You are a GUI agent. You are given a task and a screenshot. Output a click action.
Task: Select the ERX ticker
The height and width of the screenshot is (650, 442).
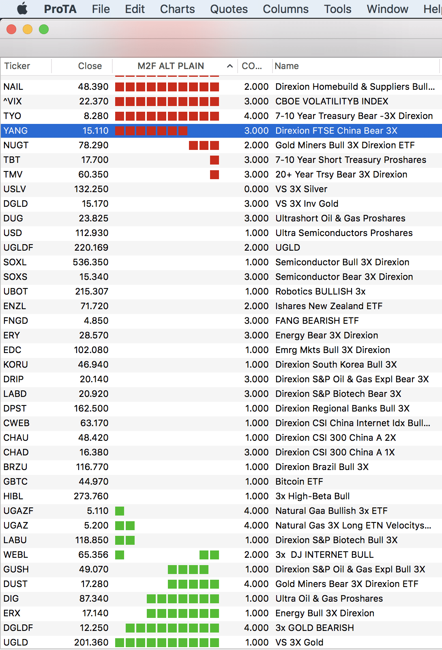[x=12, y=613]
